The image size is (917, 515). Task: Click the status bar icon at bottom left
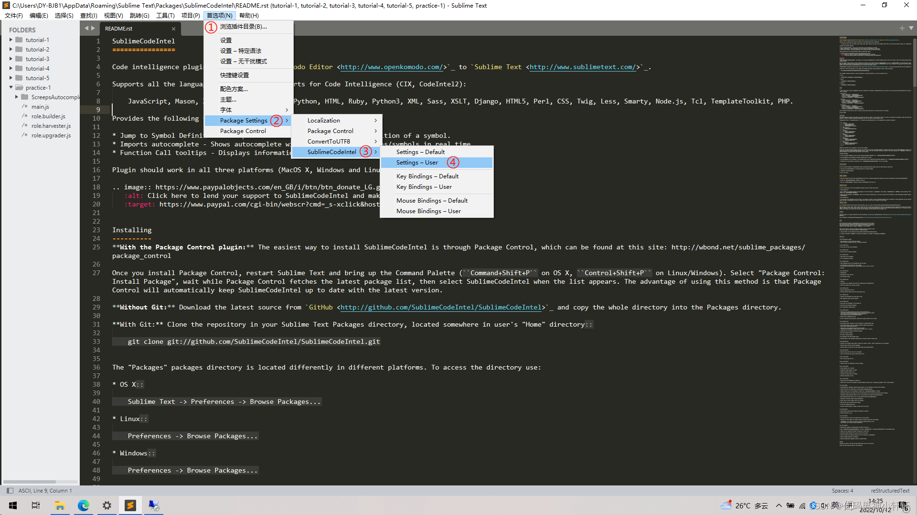tap(10, 490)
